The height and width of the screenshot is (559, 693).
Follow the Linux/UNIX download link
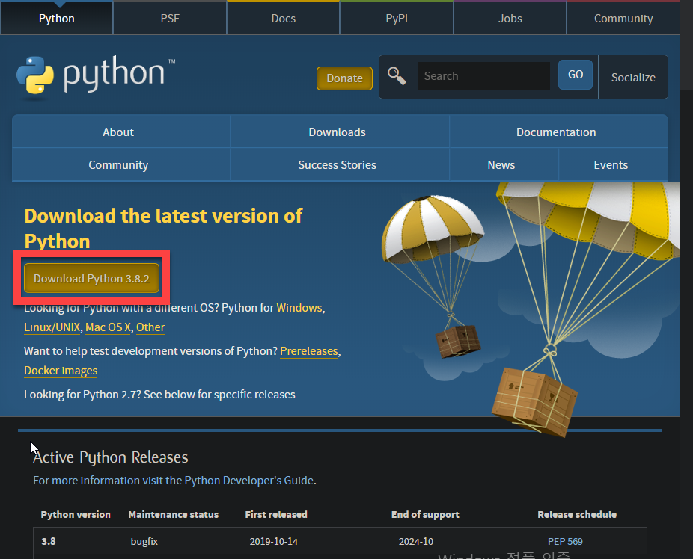pos(52,327)
